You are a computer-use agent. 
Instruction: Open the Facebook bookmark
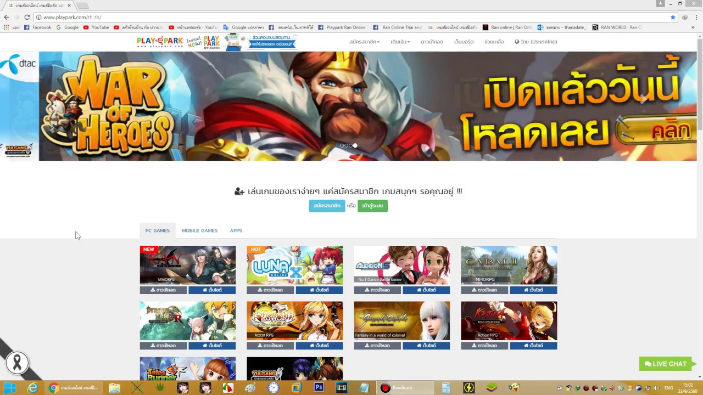(x=38, y=27)
